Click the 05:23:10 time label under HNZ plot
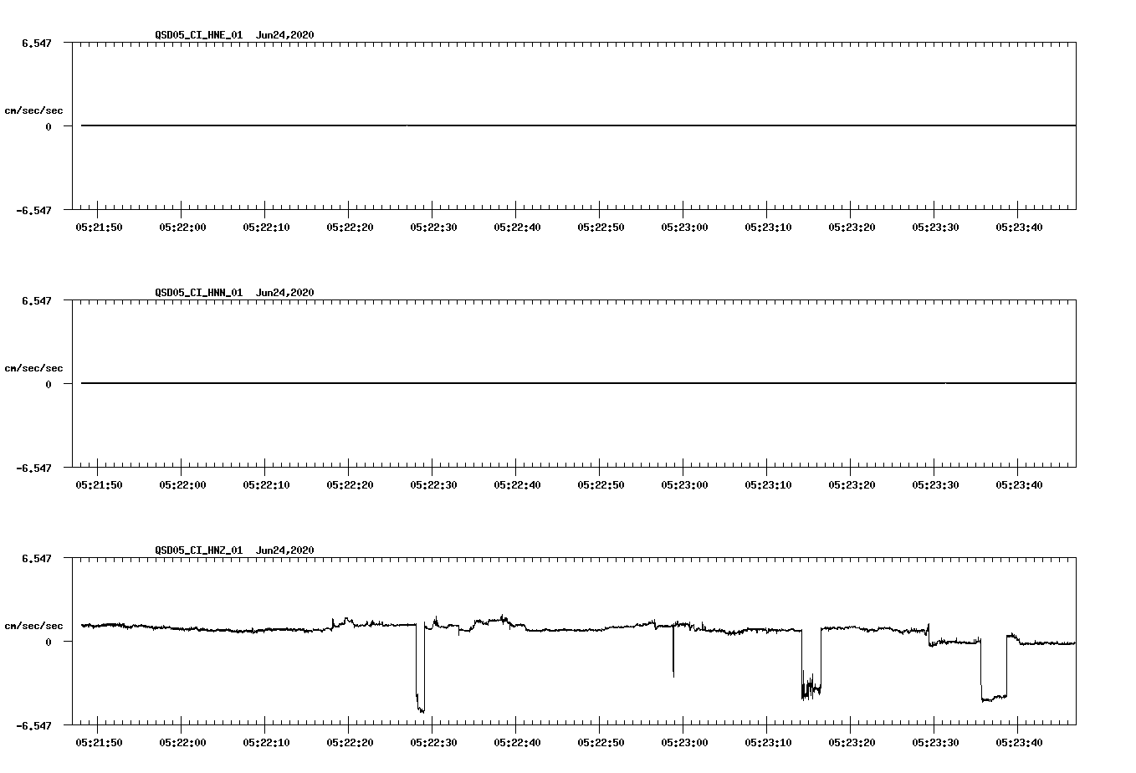The height and width of the screenshot is (773, 1136). pos(768,742)
